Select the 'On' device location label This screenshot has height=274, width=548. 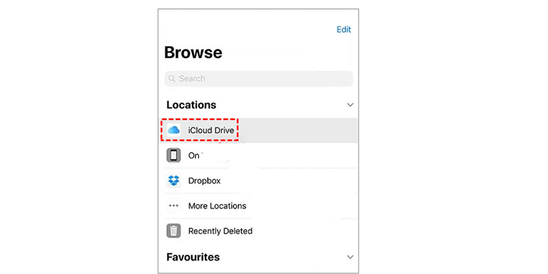pyautogui.click(x=194, y=155)
